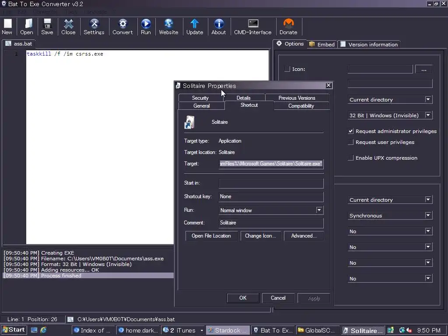Open the Synchronous dropdown
This screenshot has width=448, height=336.
click(428, 215)
